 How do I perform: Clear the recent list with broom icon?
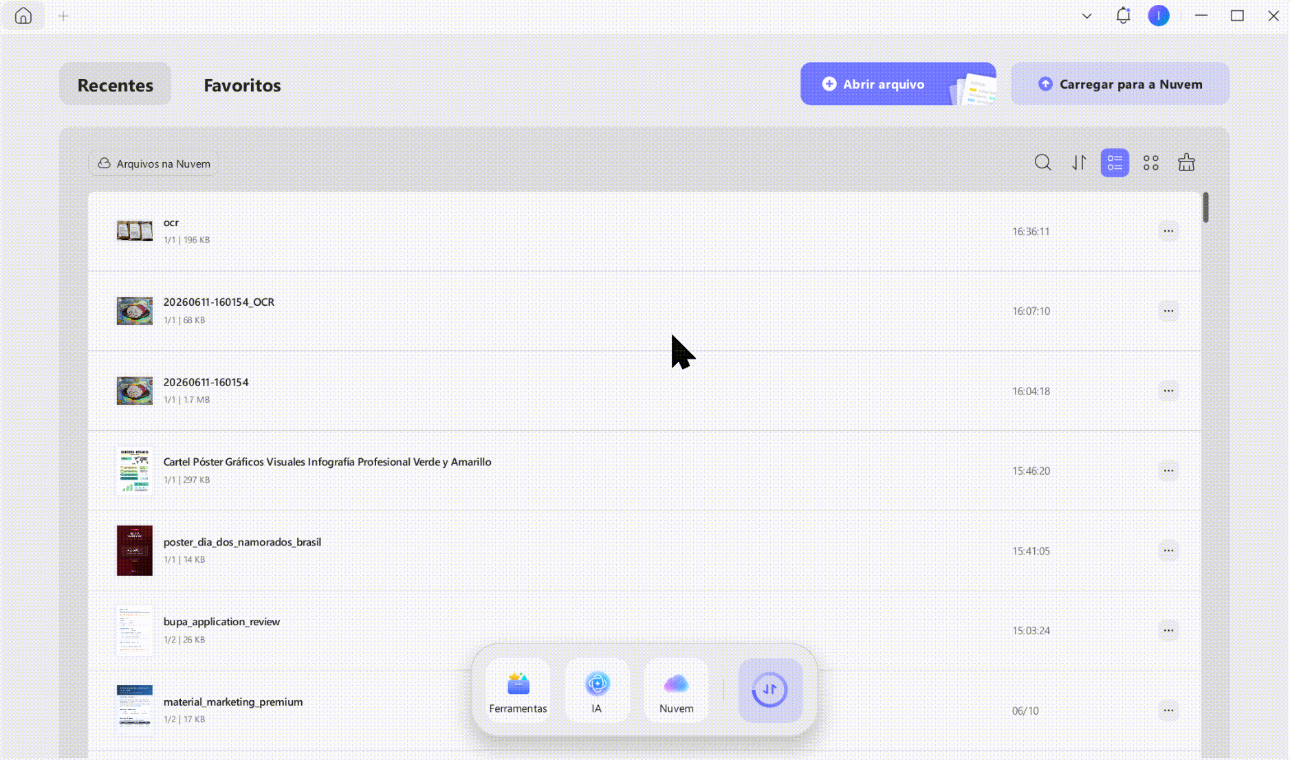tap(1186, 163)
